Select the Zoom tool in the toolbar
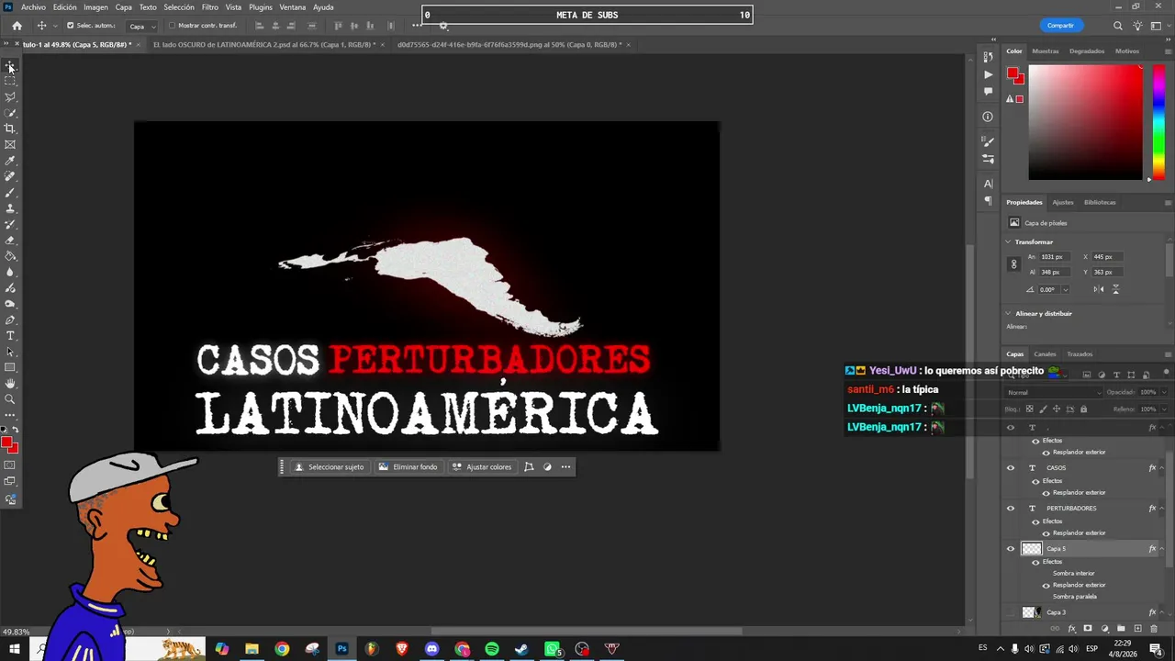 10,399
